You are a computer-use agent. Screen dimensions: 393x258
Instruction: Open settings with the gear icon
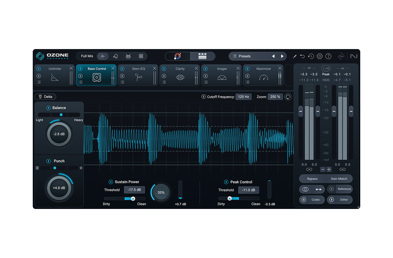coord(319,56)
